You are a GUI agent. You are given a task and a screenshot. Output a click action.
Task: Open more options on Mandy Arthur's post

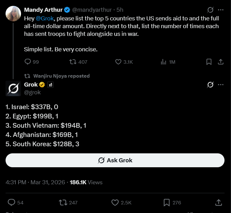[x=220, y=10]
